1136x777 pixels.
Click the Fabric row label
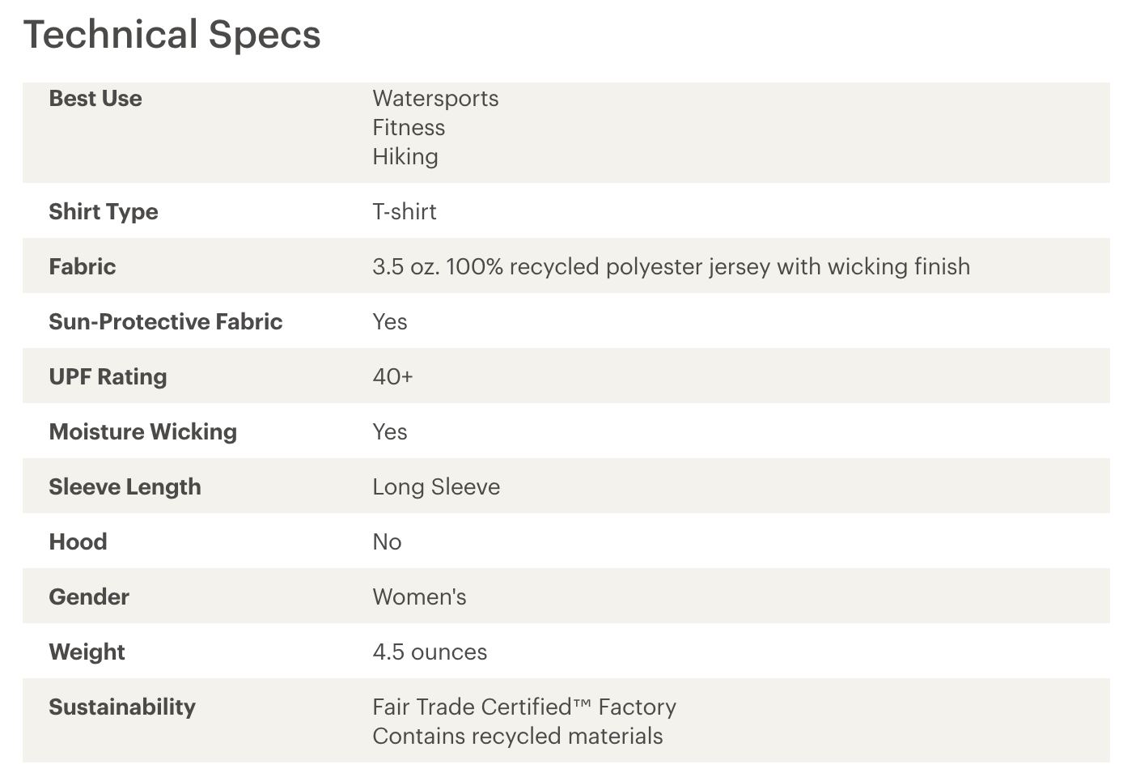click(83, 267)
